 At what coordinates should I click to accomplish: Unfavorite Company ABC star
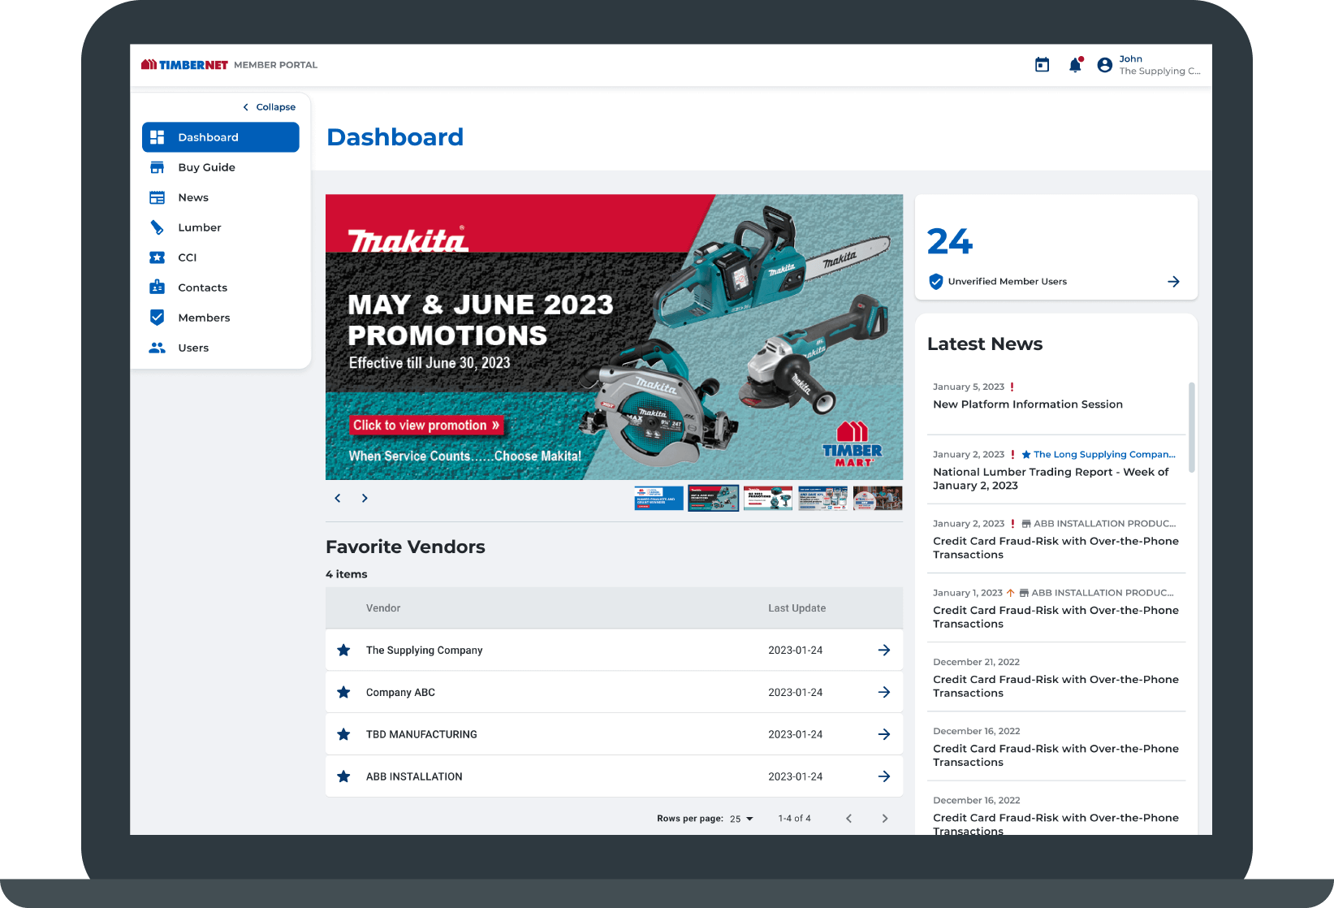[343, 693]
